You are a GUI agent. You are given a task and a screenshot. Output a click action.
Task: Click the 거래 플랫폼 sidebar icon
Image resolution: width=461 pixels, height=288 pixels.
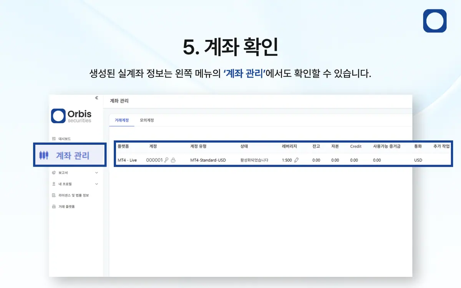[54, 207]
